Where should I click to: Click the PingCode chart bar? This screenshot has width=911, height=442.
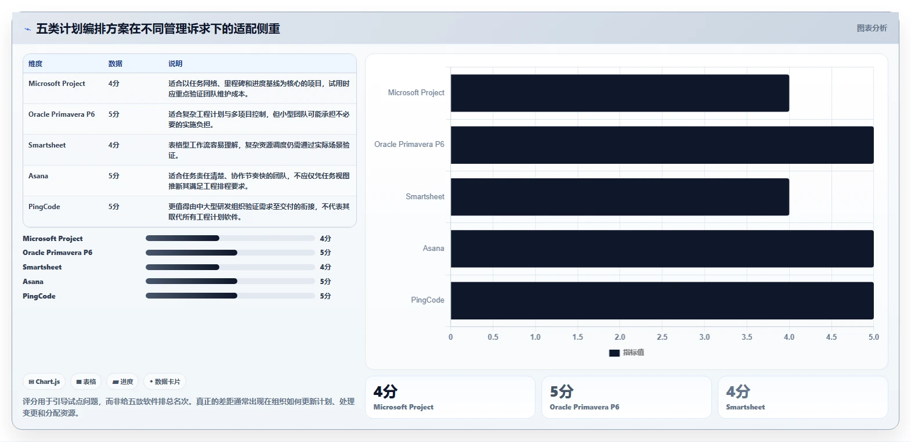pos(662,300)
